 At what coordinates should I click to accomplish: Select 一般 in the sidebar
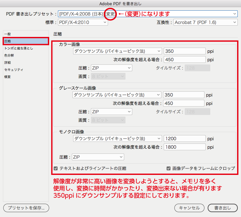[x=26, y=34]
